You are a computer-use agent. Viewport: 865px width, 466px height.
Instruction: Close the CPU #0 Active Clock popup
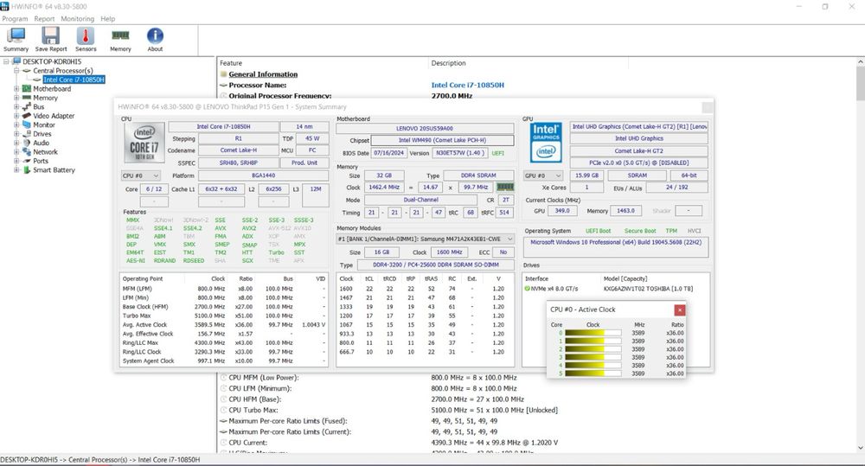tap(680, 310)
